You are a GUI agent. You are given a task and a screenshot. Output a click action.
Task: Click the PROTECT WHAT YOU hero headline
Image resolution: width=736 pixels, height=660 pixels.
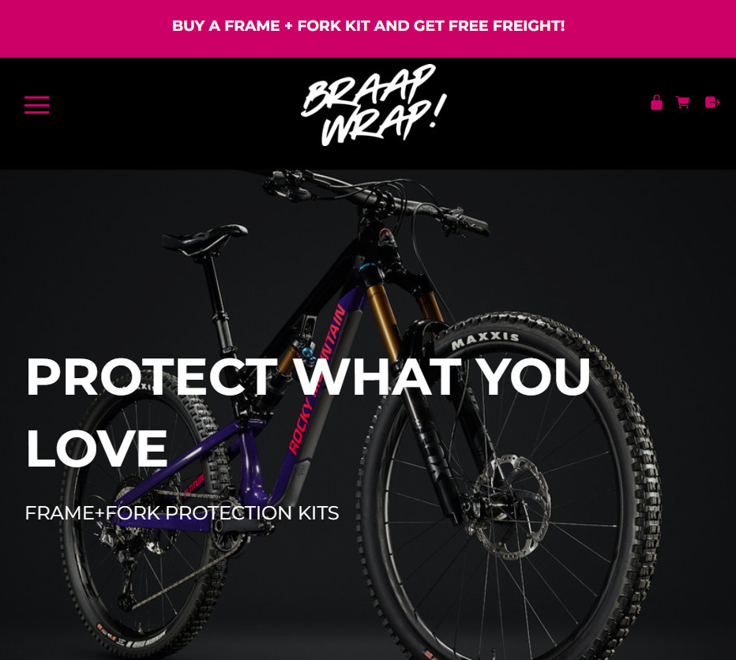point(307,377)
